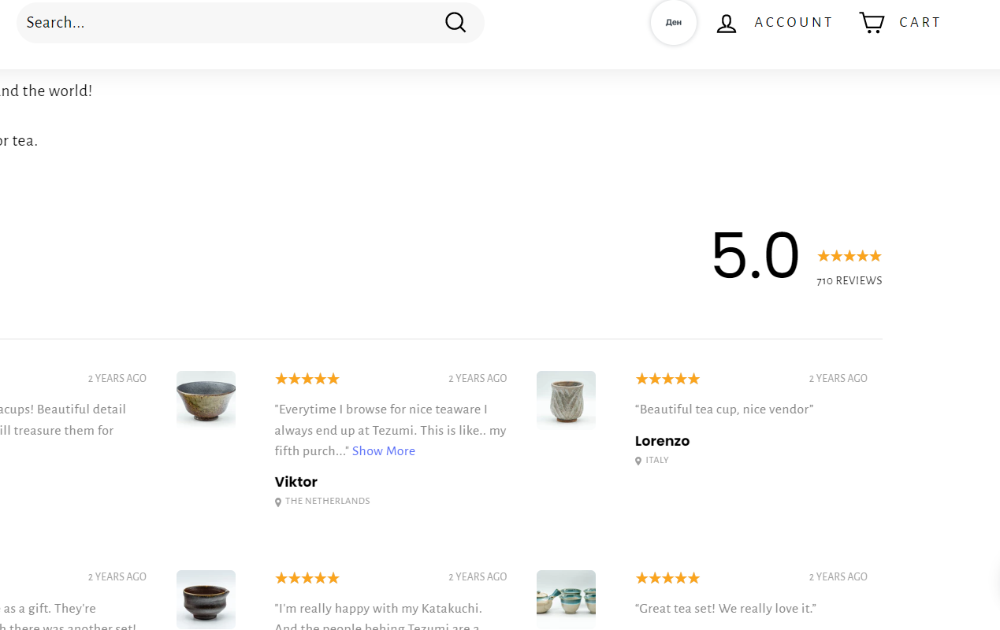Open the brown tea bowl thumbnail by Viktor's review
Screen dimensions: 1000x630
[206, 398]
